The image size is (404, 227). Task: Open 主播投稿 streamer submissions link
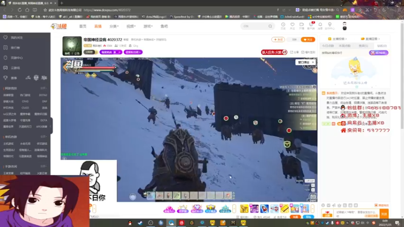pos(337,39)
